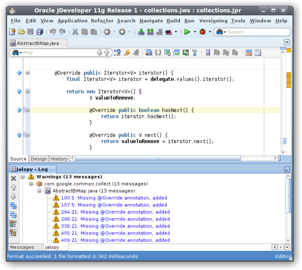Screen dimensions: 302x270
Task: Select the Source tab
Action: 18,159
